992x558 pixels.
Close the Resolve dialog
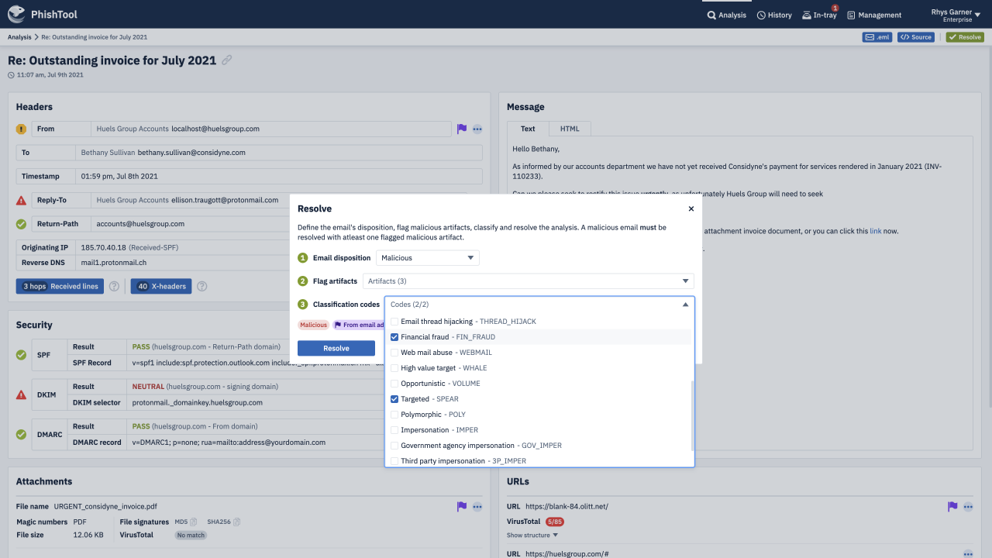pyautogui.click(x=691, y=208)
